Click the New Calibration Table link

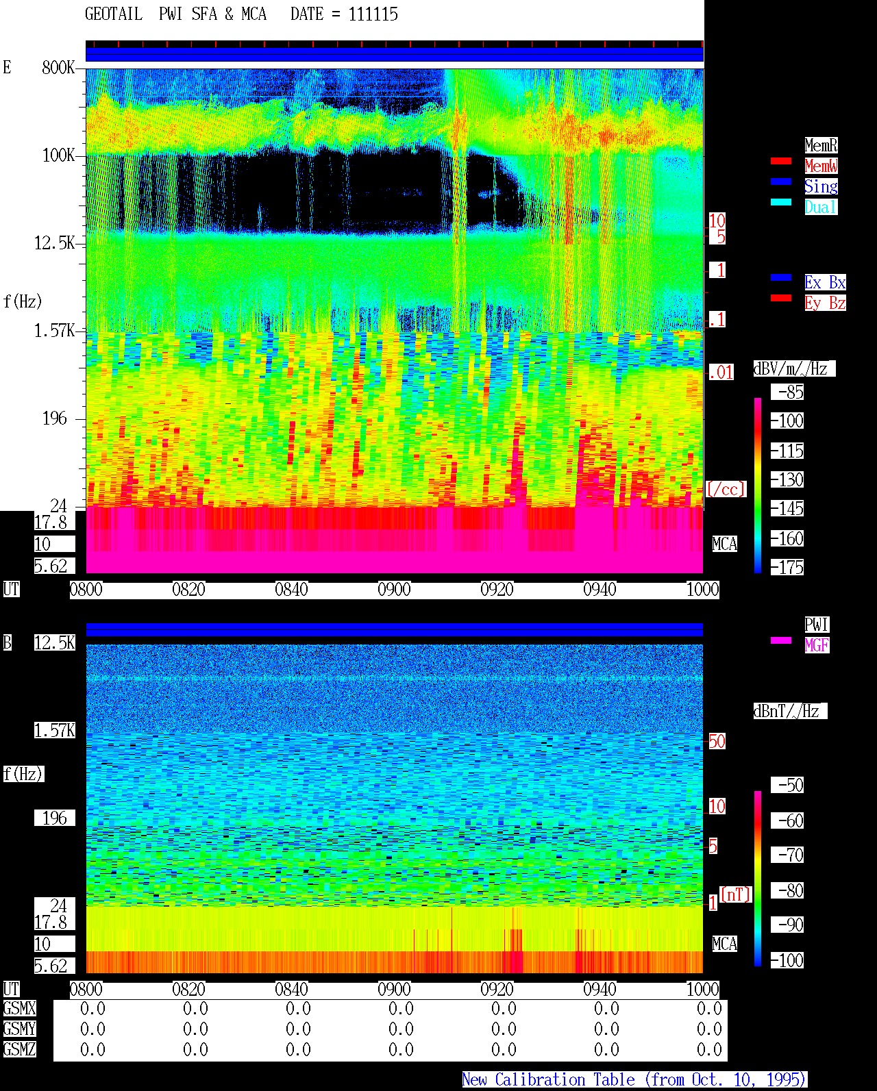coord(634,1080)
